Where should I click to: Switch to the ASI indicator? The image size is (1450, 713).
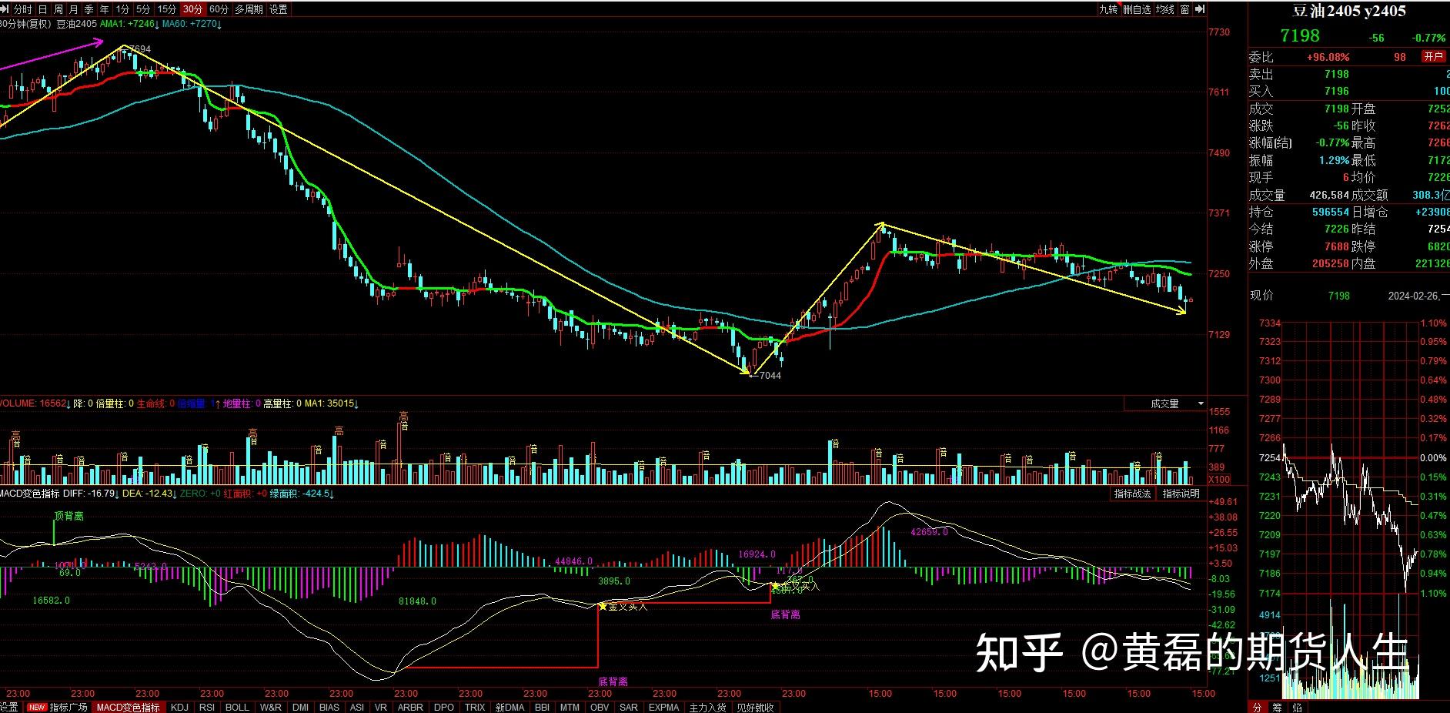357,707
